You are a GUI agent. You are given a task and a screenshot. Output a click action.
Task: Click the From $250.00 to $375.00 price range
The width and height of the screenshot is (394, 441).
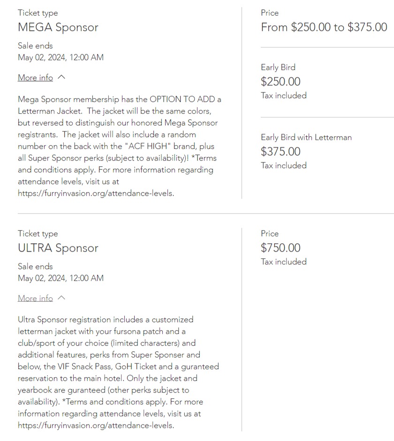[x=324, y=27]
